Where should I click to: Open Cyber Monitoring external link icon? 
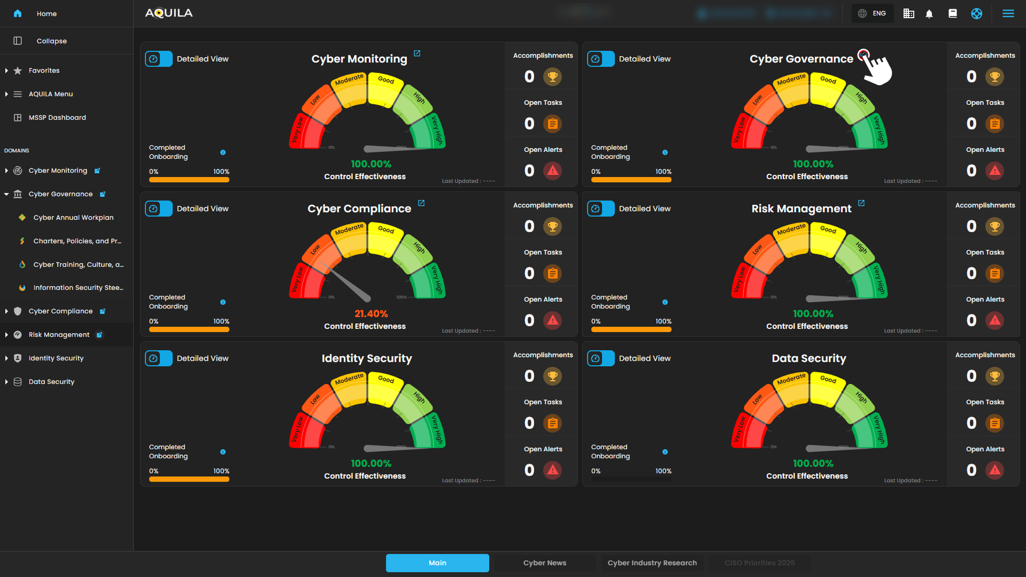click(417, 53)
